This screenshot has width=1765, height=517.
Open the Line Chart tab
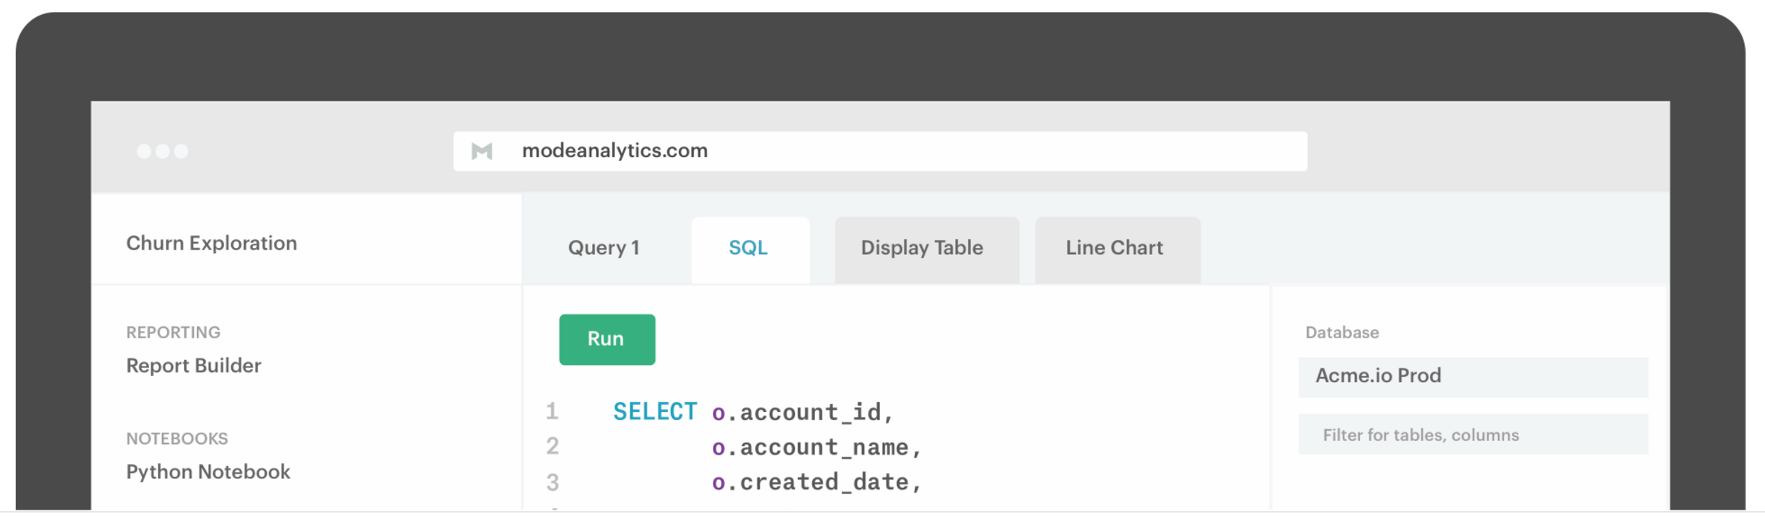(1115, 248)
